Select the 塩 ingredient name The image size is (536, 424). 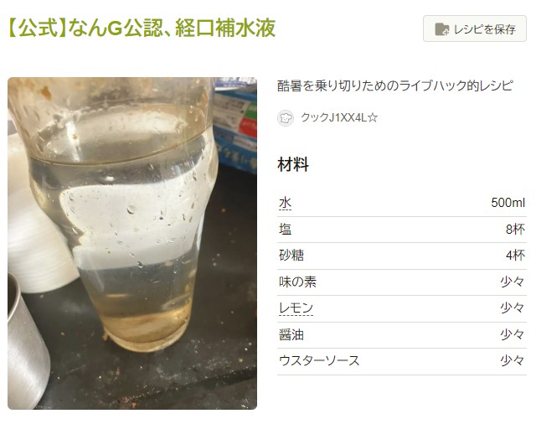(285, 230)
